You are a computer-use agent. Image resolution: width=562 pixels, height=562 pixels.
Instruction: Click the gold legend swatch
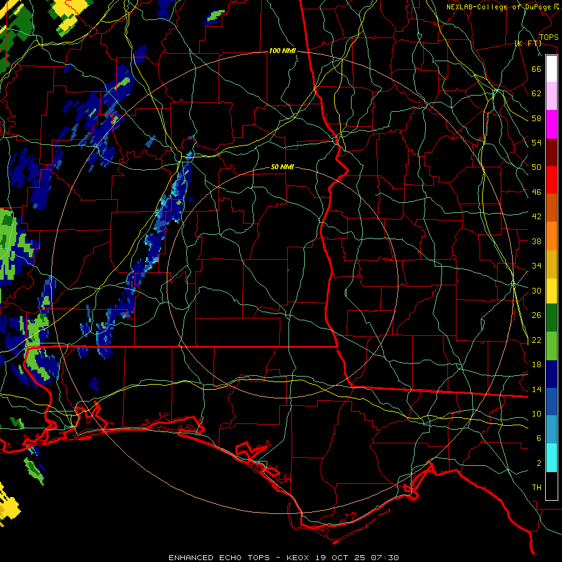[551, 264]
